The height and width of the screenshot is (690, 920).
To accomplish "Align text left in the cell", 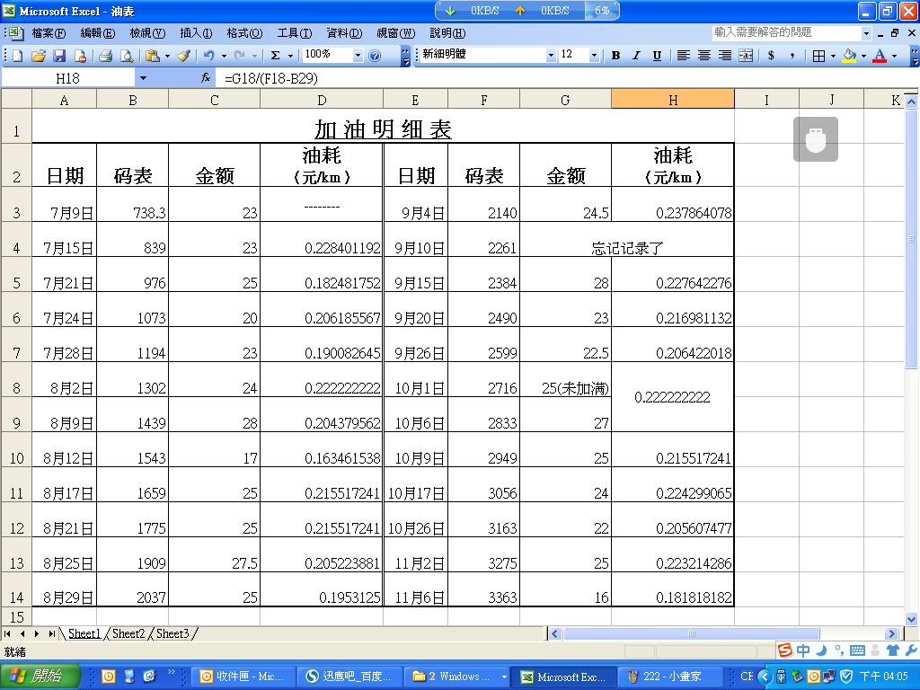I will tap(683, 55).
